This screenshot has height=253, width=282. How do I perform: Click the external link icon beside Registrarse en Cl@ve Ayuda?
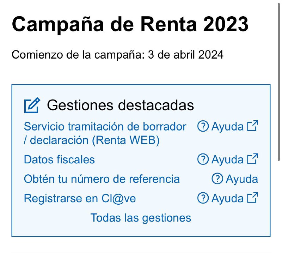click(x=252, y=198)
